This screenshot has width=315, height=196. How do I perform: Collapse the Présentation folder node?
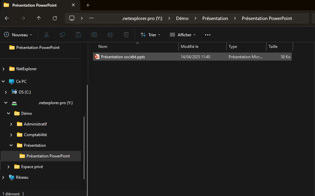point(11,145)
